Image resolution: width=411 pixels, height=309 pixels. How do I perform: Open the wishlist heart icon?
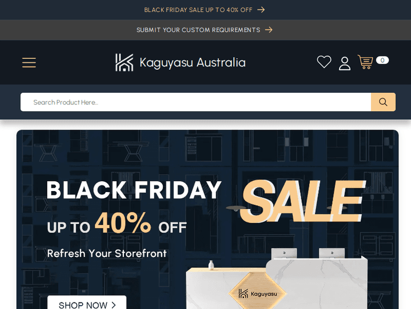(324, 62)
